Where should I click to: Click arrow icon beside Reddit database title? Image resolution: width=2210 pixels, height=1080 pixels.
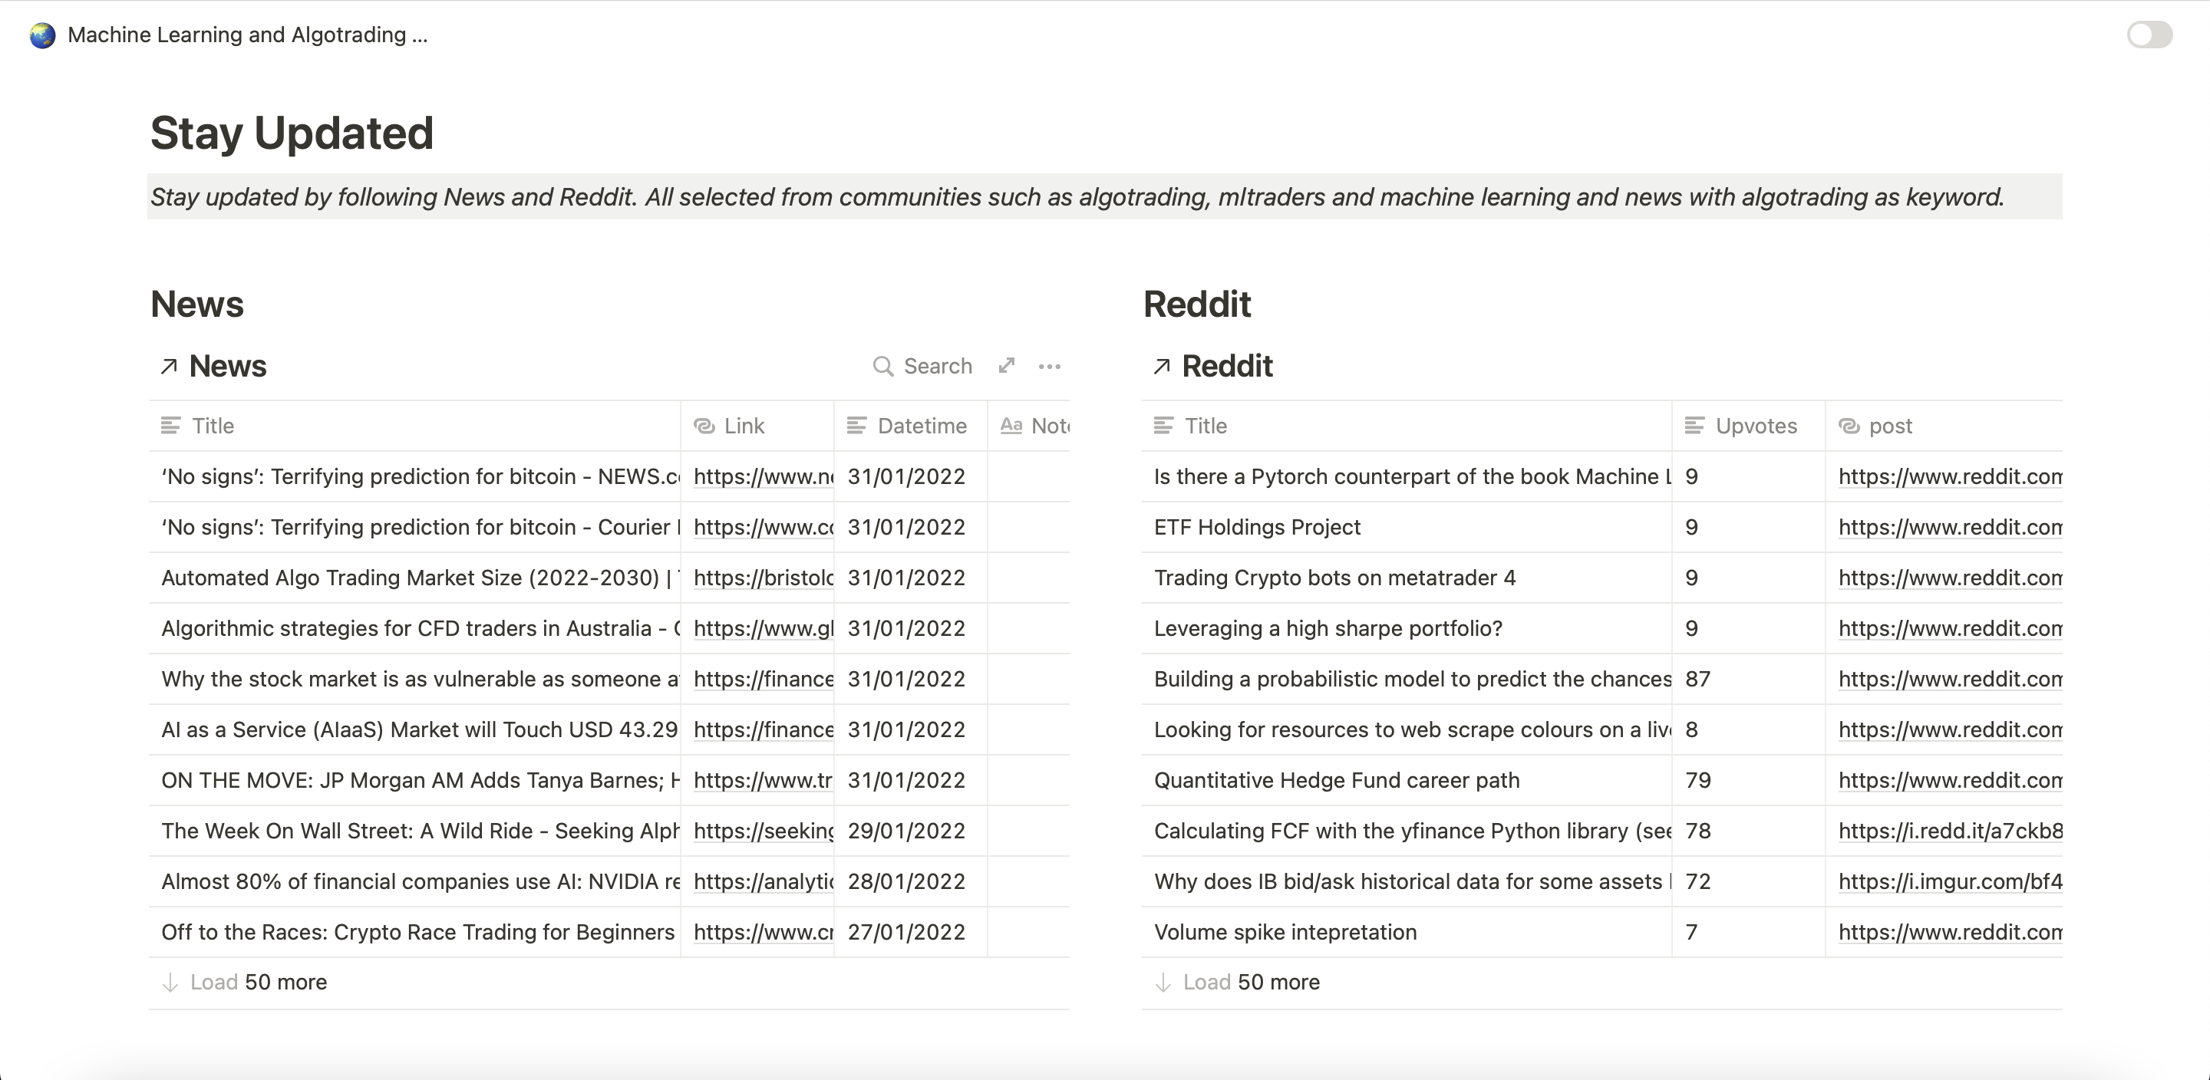(x=1162, y=367)
